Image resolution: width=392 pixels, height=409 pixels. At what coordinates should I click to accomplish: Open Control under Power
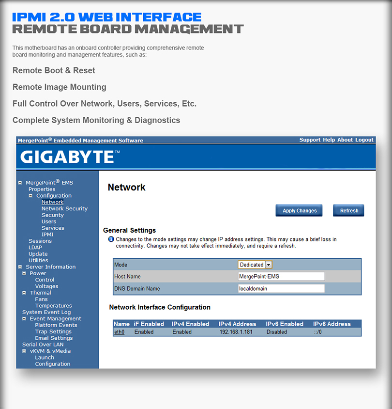click(x=45, y=280)
